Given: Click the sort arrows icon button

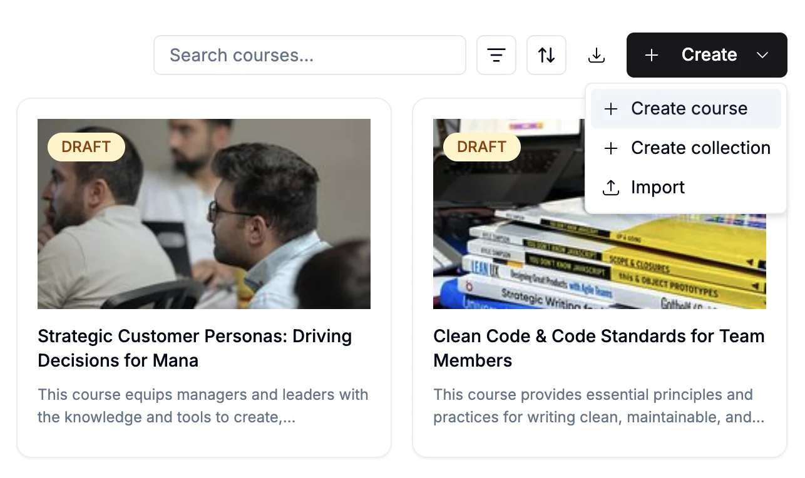Looking at the screenshot, I should click(x=546, y=55).
